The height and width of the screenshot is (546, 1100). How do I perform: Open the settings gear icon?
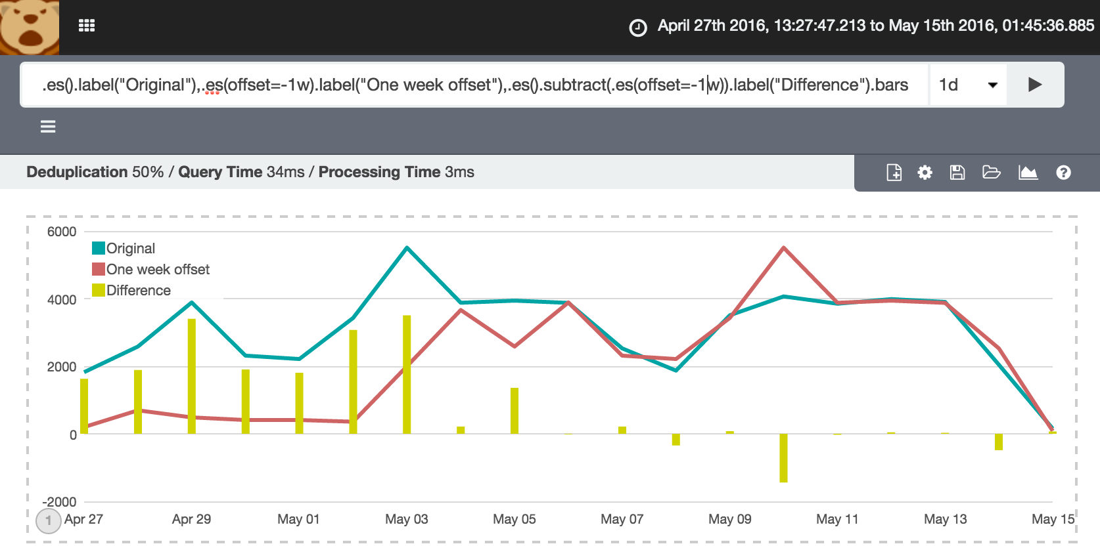click(925, 173)
